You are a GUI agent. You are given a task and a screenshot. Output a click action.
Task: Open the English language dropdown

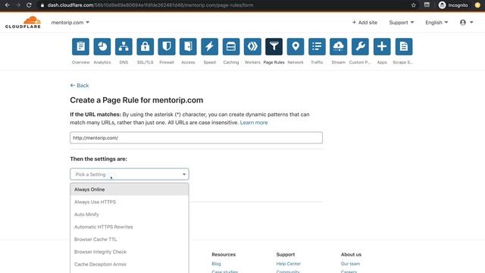[x=436, y=22]
